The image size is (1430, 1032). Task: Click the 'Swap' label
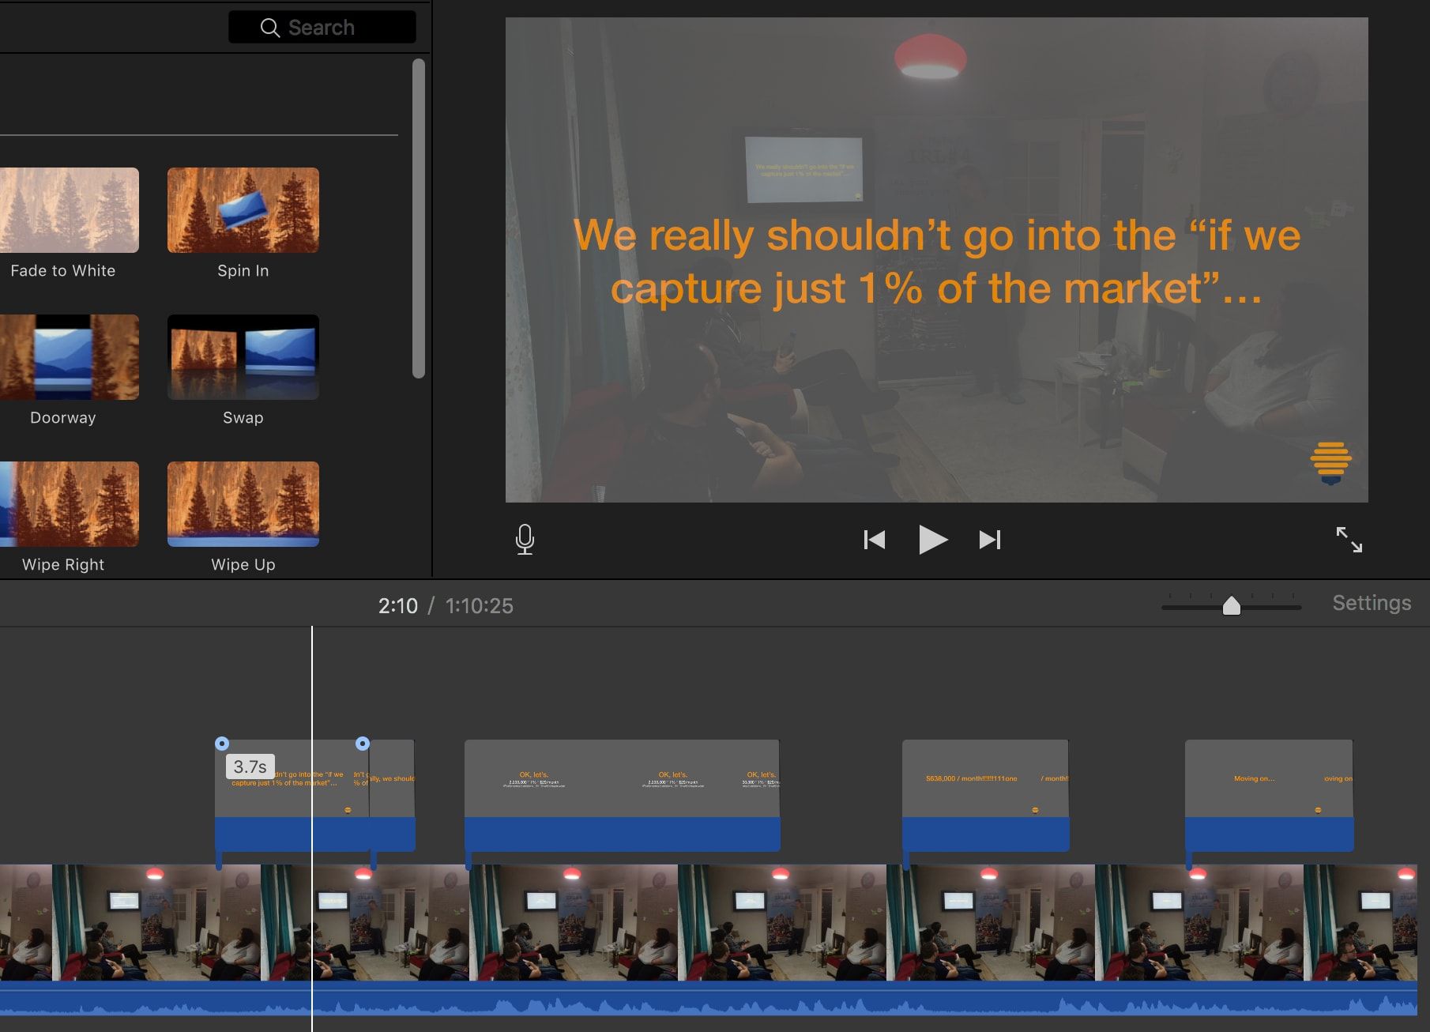tap(243, 417)
